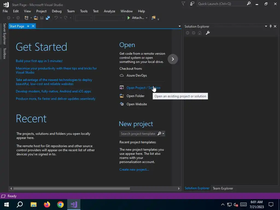Click the Navigate Forward toolbar icon
Screen dimensions: 280x210
coord(18,18)
